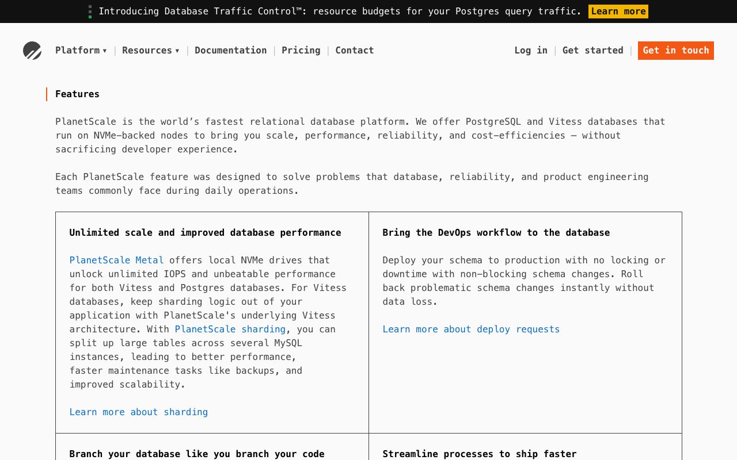Expand the Platform dropdown arrow
737x460 pixels.
pyautogui.click(x=104, y=51)
